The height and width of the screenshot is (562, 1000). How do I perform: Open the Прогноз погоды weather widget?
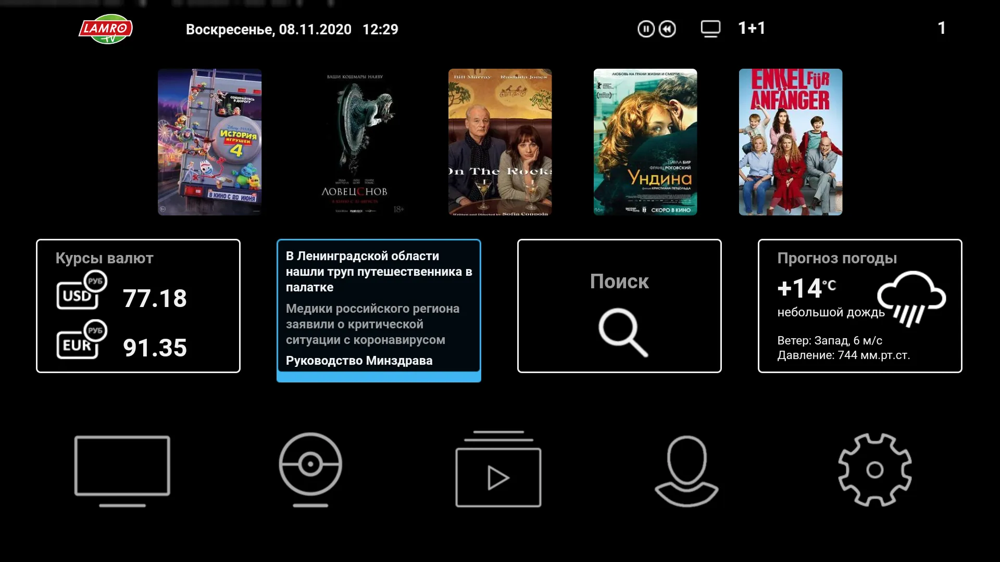[860, 306]
